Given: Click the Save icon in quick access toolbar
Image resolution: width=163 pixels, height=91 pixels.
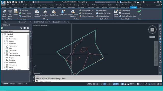Looking at the screenshot, I should (x=13, y=2).
